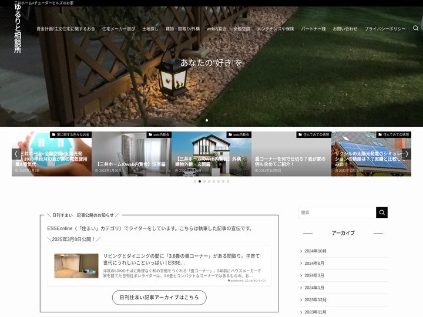The height and width of the screenshot is (317, 423).
Task: Open web内覧会 menu item in header
Action: point(216,29)
